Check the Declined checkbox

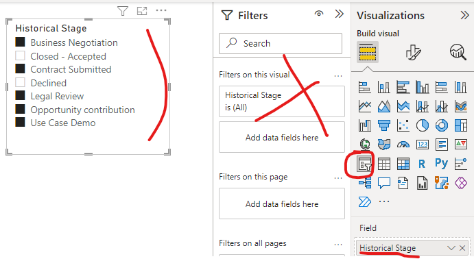pos(21,82)
